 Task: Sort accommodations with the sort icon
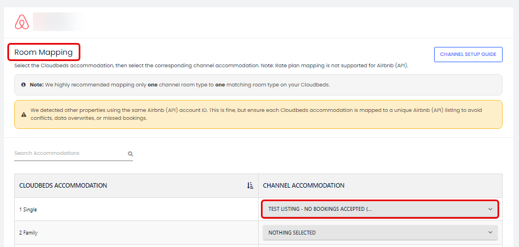[250, 185]
